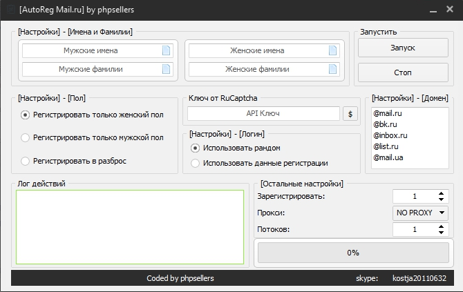Viewport: 463px width, 292px height.
Task: Pick @inbox.ru from the domain list
Action: point(390,135)
